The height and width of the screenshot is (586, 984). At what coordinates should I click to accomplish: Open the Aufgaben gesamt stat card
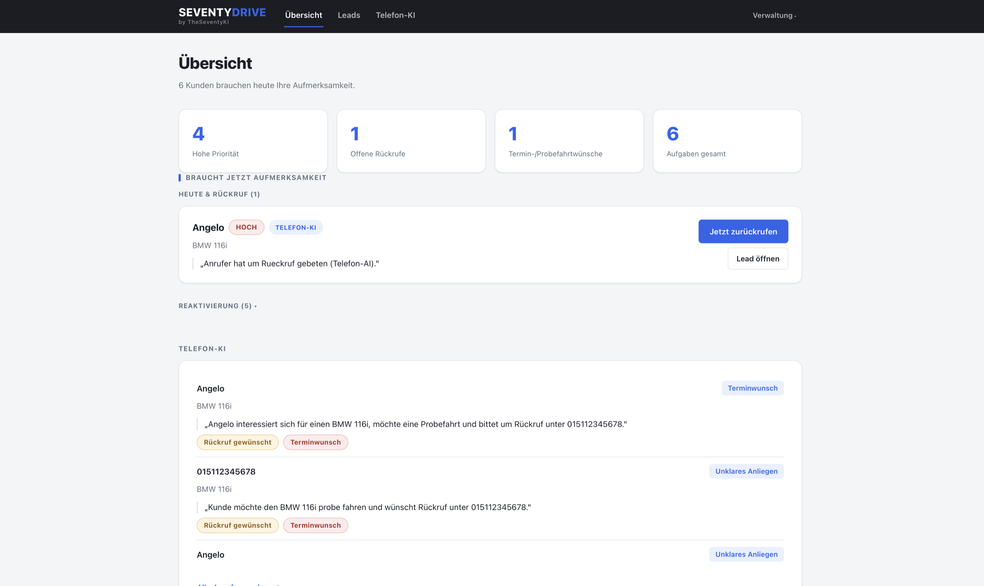(727, 141)
